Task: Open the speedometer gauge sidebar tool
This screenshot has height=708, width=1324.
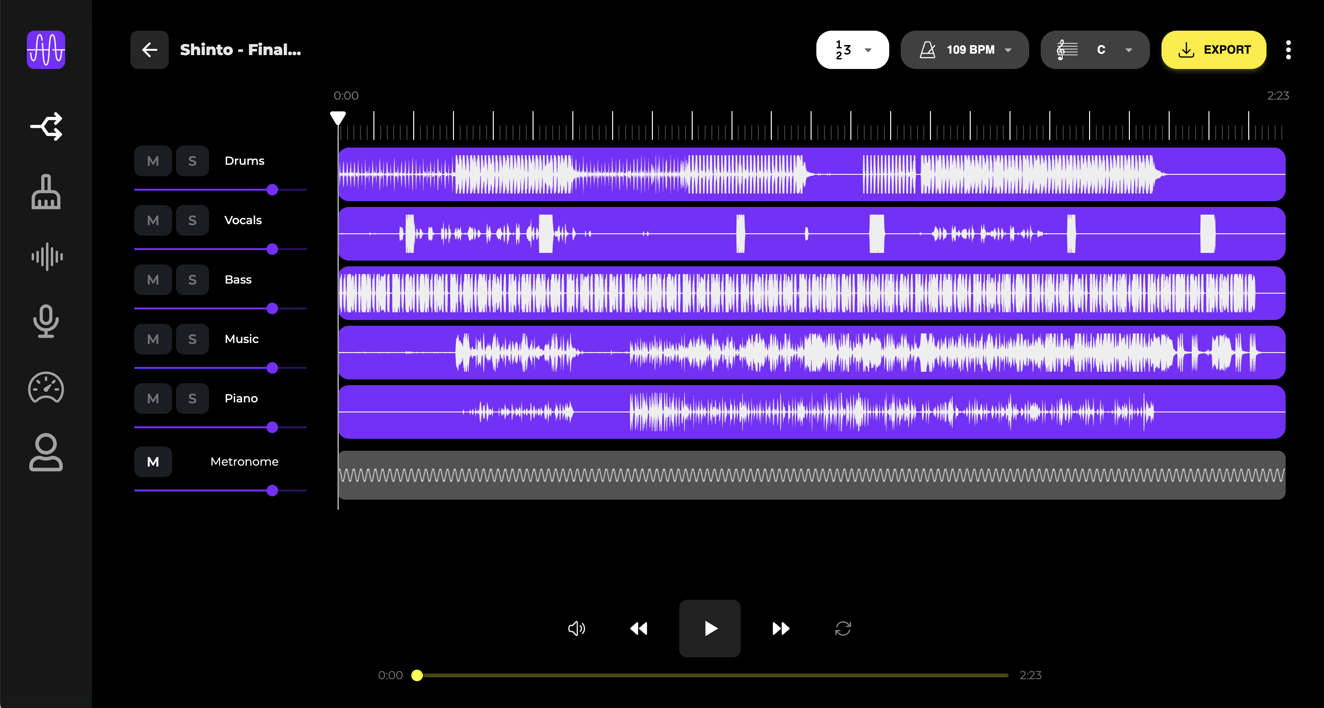Action: point(46,387)
